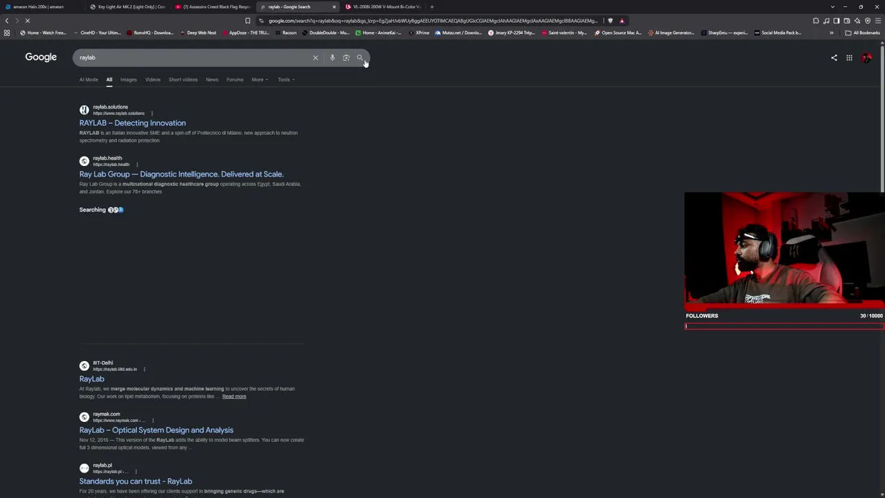
Task: Bookmark this page from the address bar
Action: click(248, 21)
